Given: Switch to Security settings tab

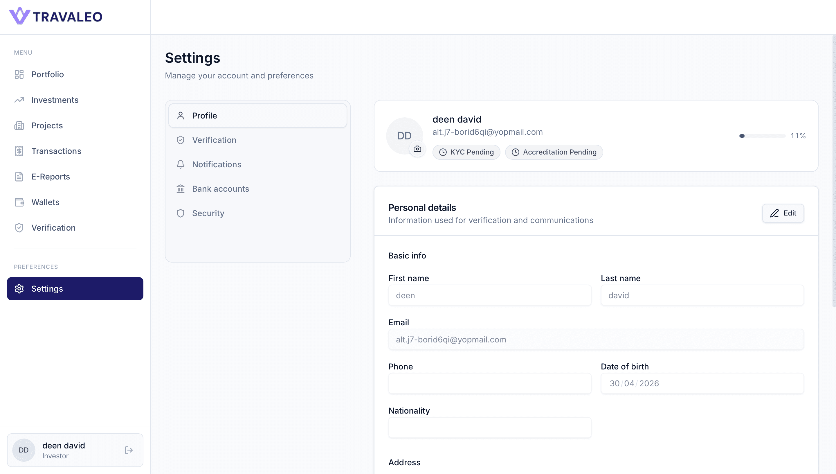Looking at the screenshot, I should 258,213.
